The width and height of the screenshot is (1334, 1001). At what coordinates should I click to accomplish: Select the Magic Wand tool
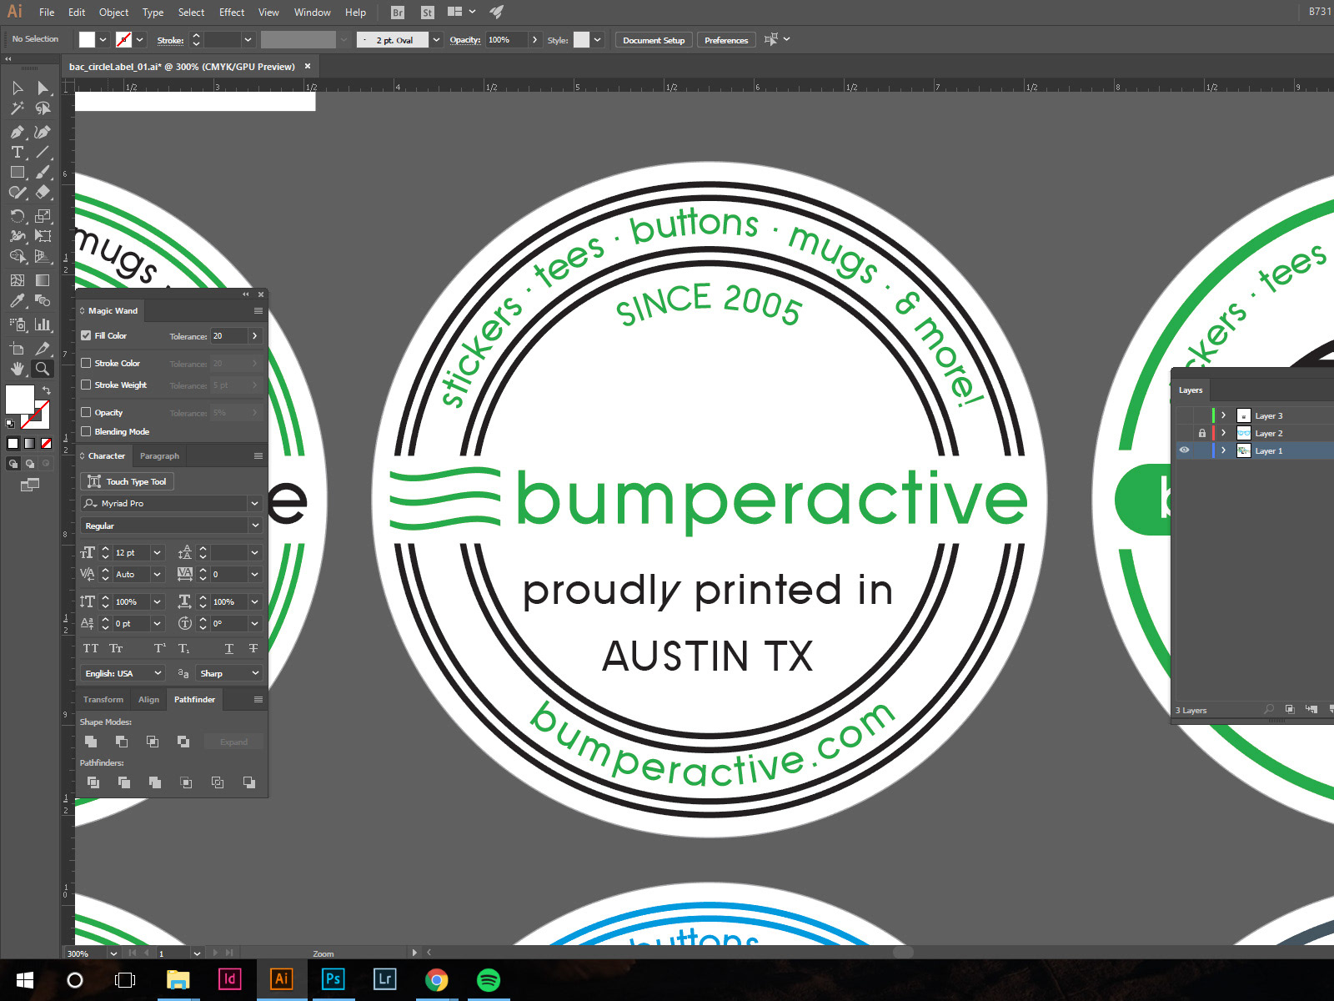pos(18,108)
